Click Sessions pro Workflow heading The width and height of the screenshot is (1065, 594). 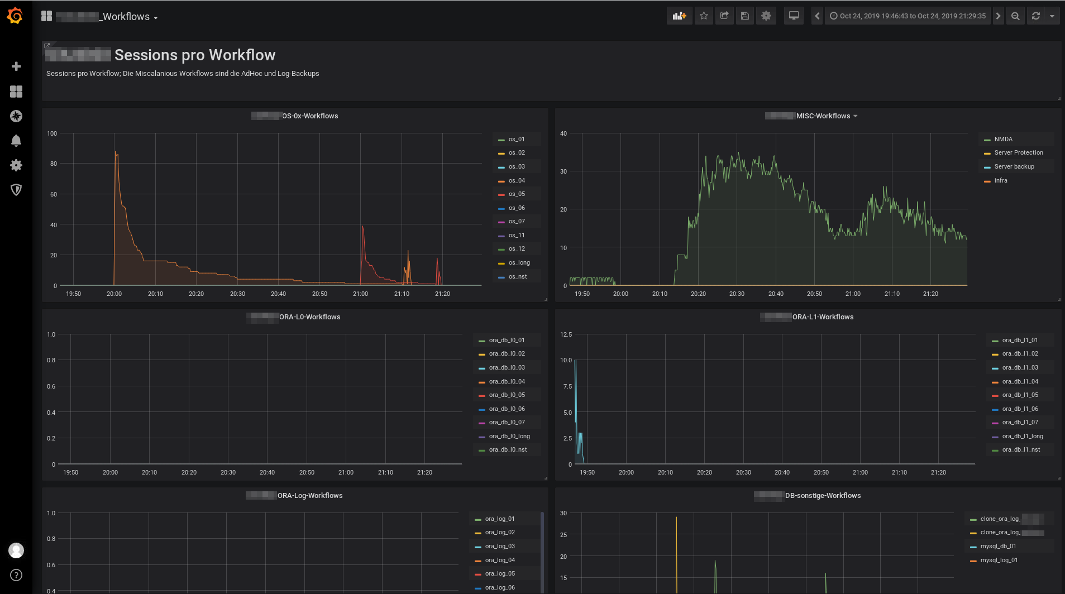coord(195,55)
